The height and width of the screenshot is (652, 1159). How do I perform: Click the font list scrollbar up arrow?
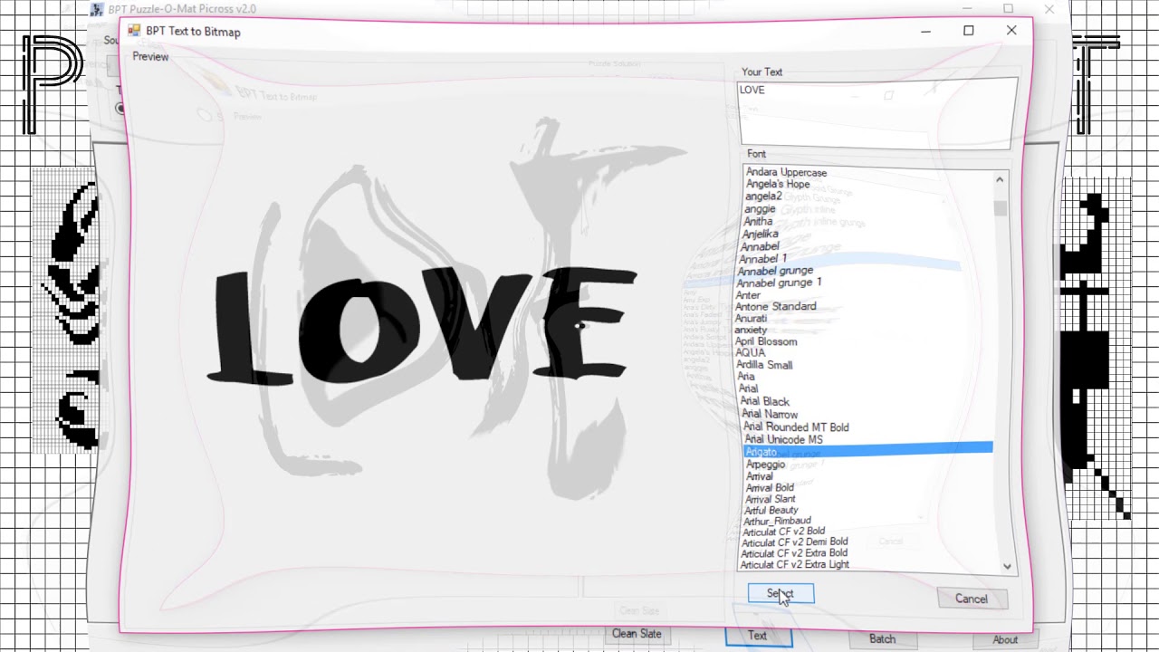pos(1000,179)
